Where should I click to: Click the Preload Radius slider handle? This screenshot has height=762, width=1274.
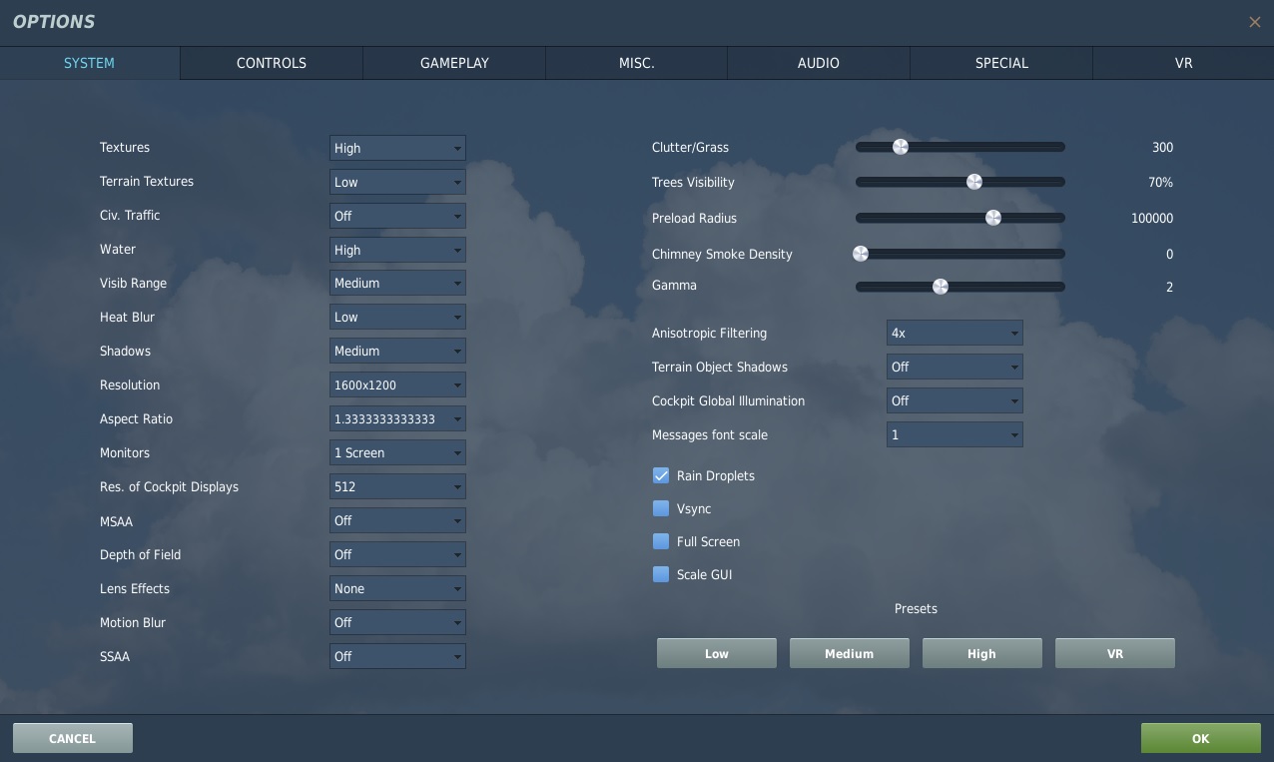click(x=993, y=218)
